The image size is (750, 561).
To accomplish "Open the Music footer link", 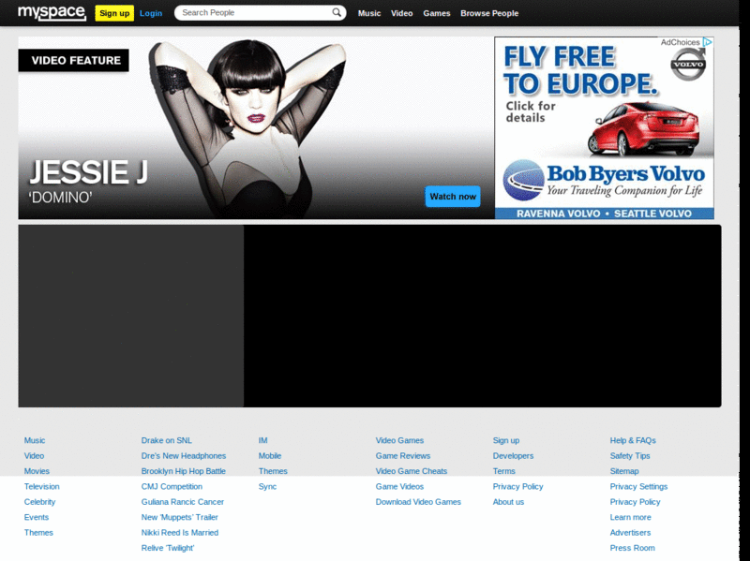I will [x=35, y=440].
